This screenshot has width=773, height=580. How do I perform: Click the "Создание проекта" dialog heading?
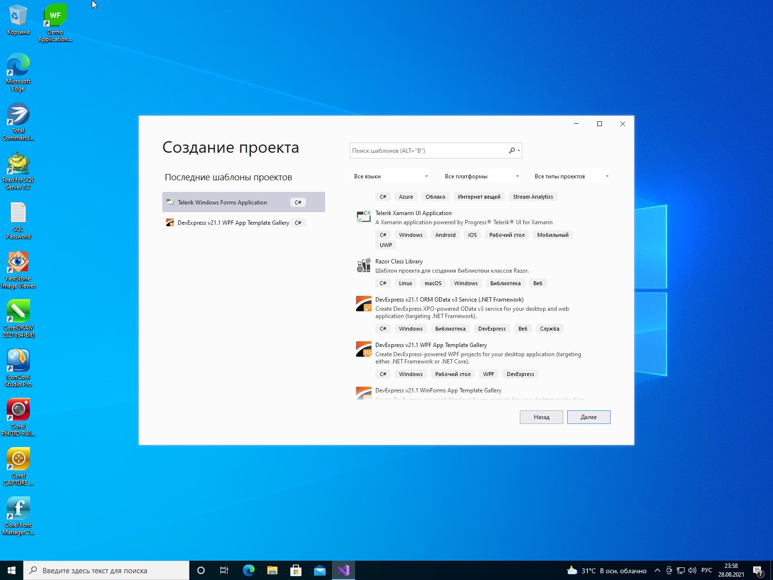(x=230, y=147)
